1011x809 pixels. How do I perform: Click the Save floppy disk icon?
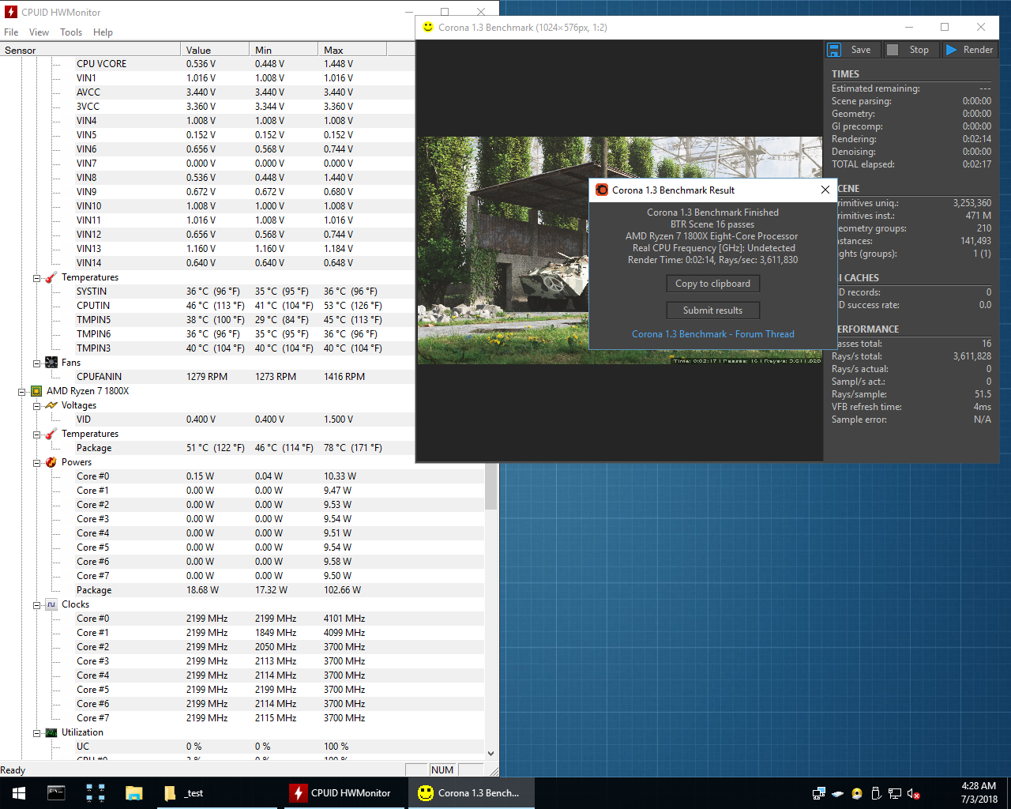click(834, 50)
